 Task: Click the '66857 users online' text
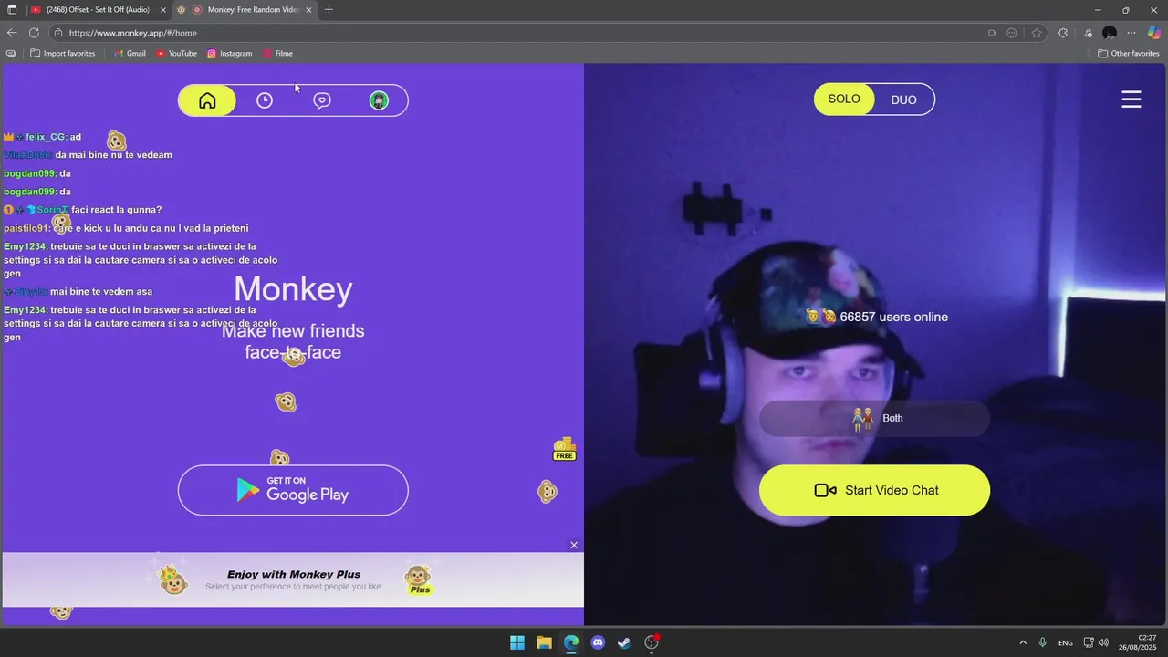[893, 317]
